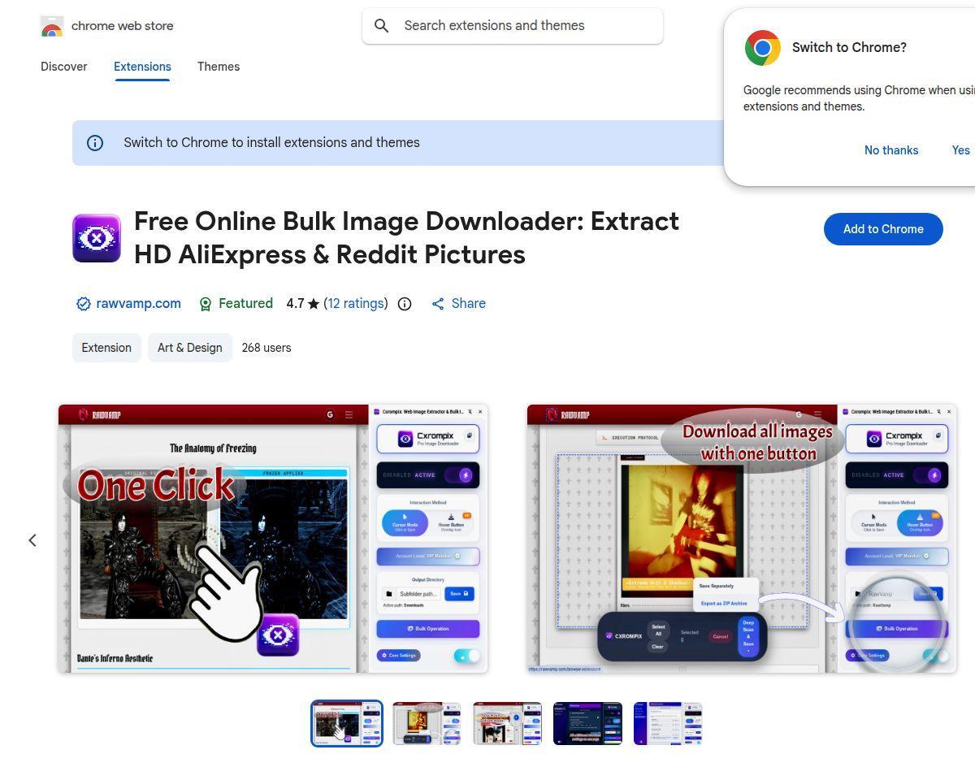Click the 268 users text
The image size is (975, 780).
pos(266,348)
